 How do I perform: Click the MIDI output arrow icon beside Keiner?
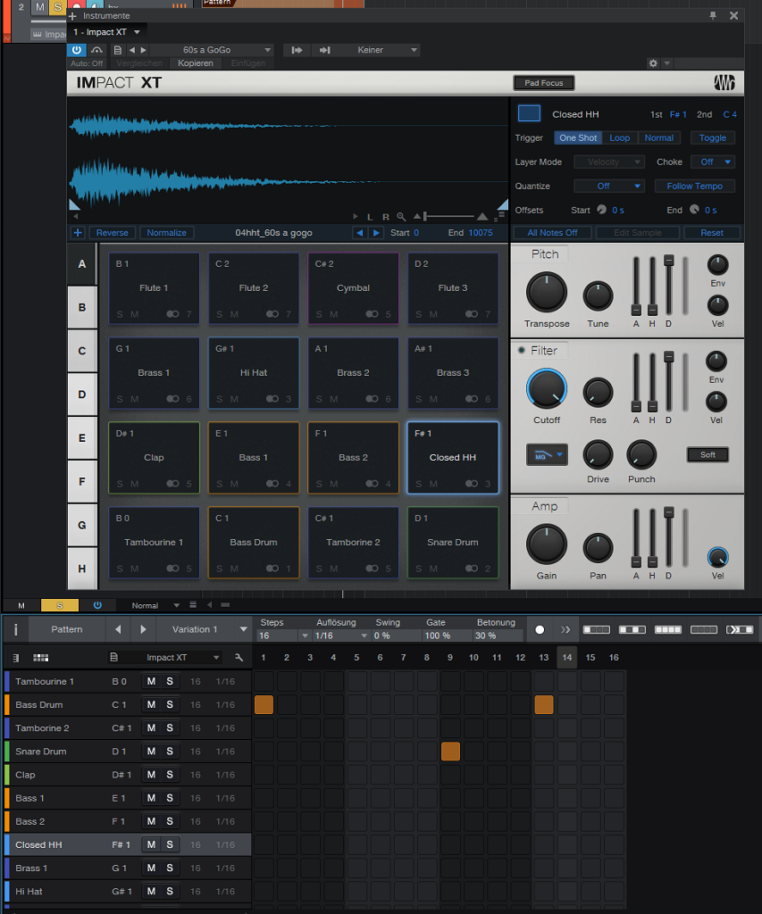[x=324, y=50]
